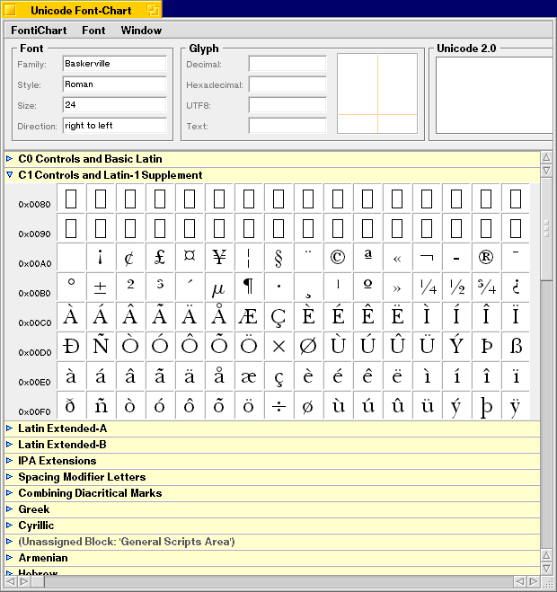Click the Glyph Hexadecimal field
557x592 pixels.
pyautogui.click(x=287, y=84)
